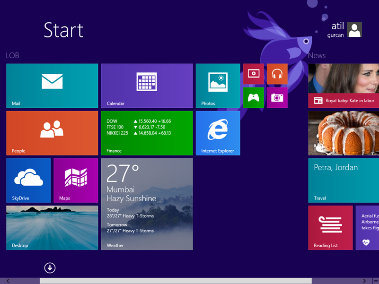Launch the Photos tile
Viewport: 379px width, 284px height.
coord(218,86)
